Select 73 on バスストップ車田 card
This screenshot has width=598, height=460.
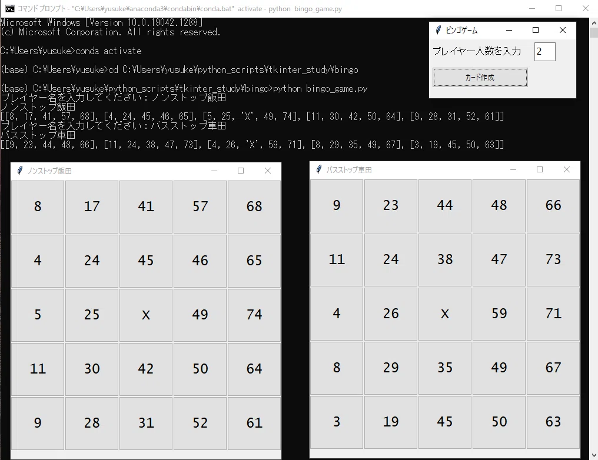coord(553,259)
